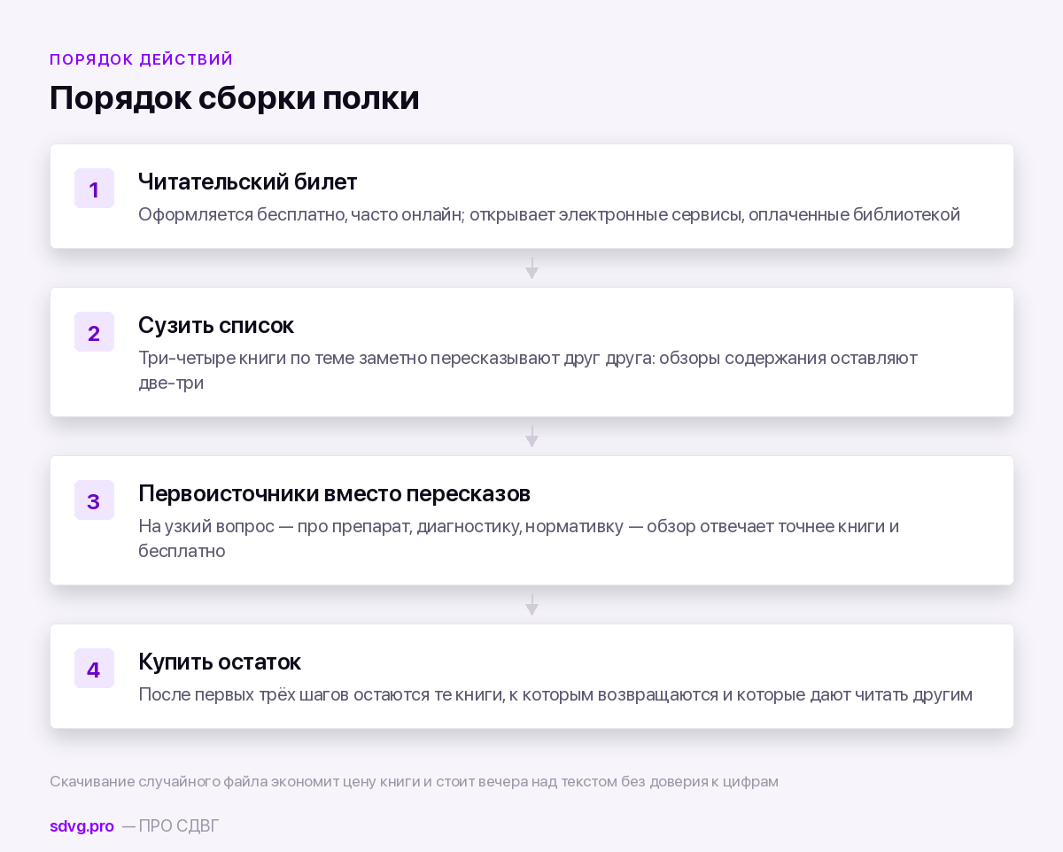The image size is (1063, 852).
Task: Click the step 3 number badge
Action: (x=94, y=500)
